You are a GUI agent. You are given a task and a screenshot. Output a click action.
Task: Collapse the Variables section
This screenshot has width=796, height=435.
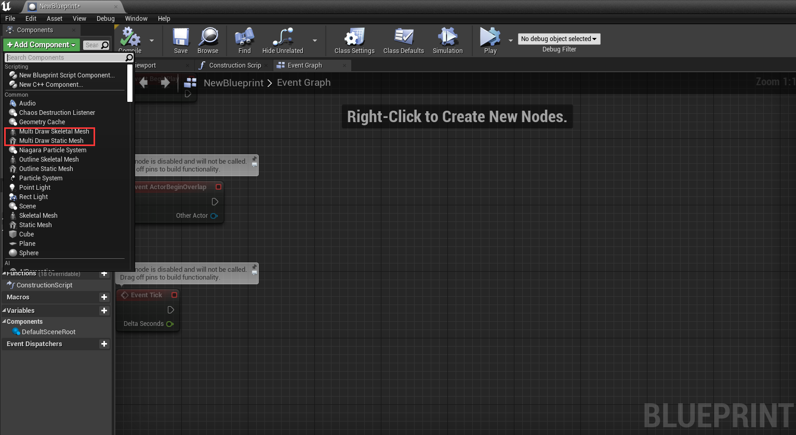pos(4,311)
